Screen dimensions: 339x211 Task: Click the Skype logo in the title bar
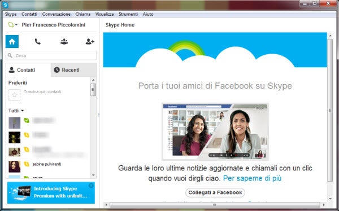pyautogui.click(x=6, y=5)
